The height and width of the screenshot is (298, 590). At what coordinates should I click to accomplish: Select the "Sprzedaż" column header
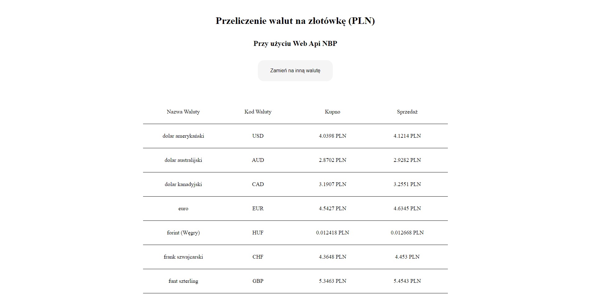pos(407,112)
